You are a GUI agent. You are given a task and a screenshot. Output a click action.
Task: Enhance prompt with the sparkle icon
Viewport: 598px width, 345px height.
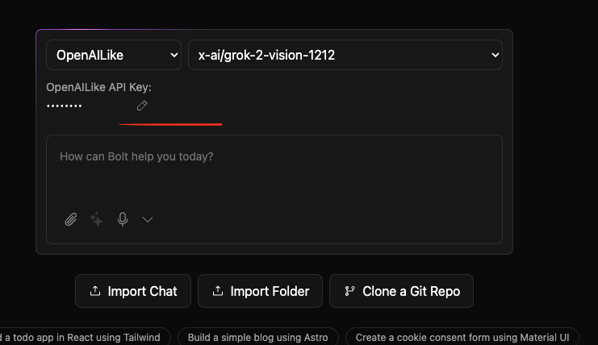click(97, 218)
